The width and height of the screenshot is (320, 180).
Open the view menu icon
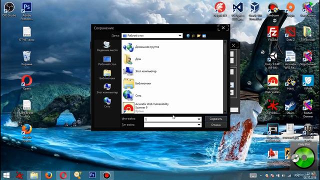[204, 35]
